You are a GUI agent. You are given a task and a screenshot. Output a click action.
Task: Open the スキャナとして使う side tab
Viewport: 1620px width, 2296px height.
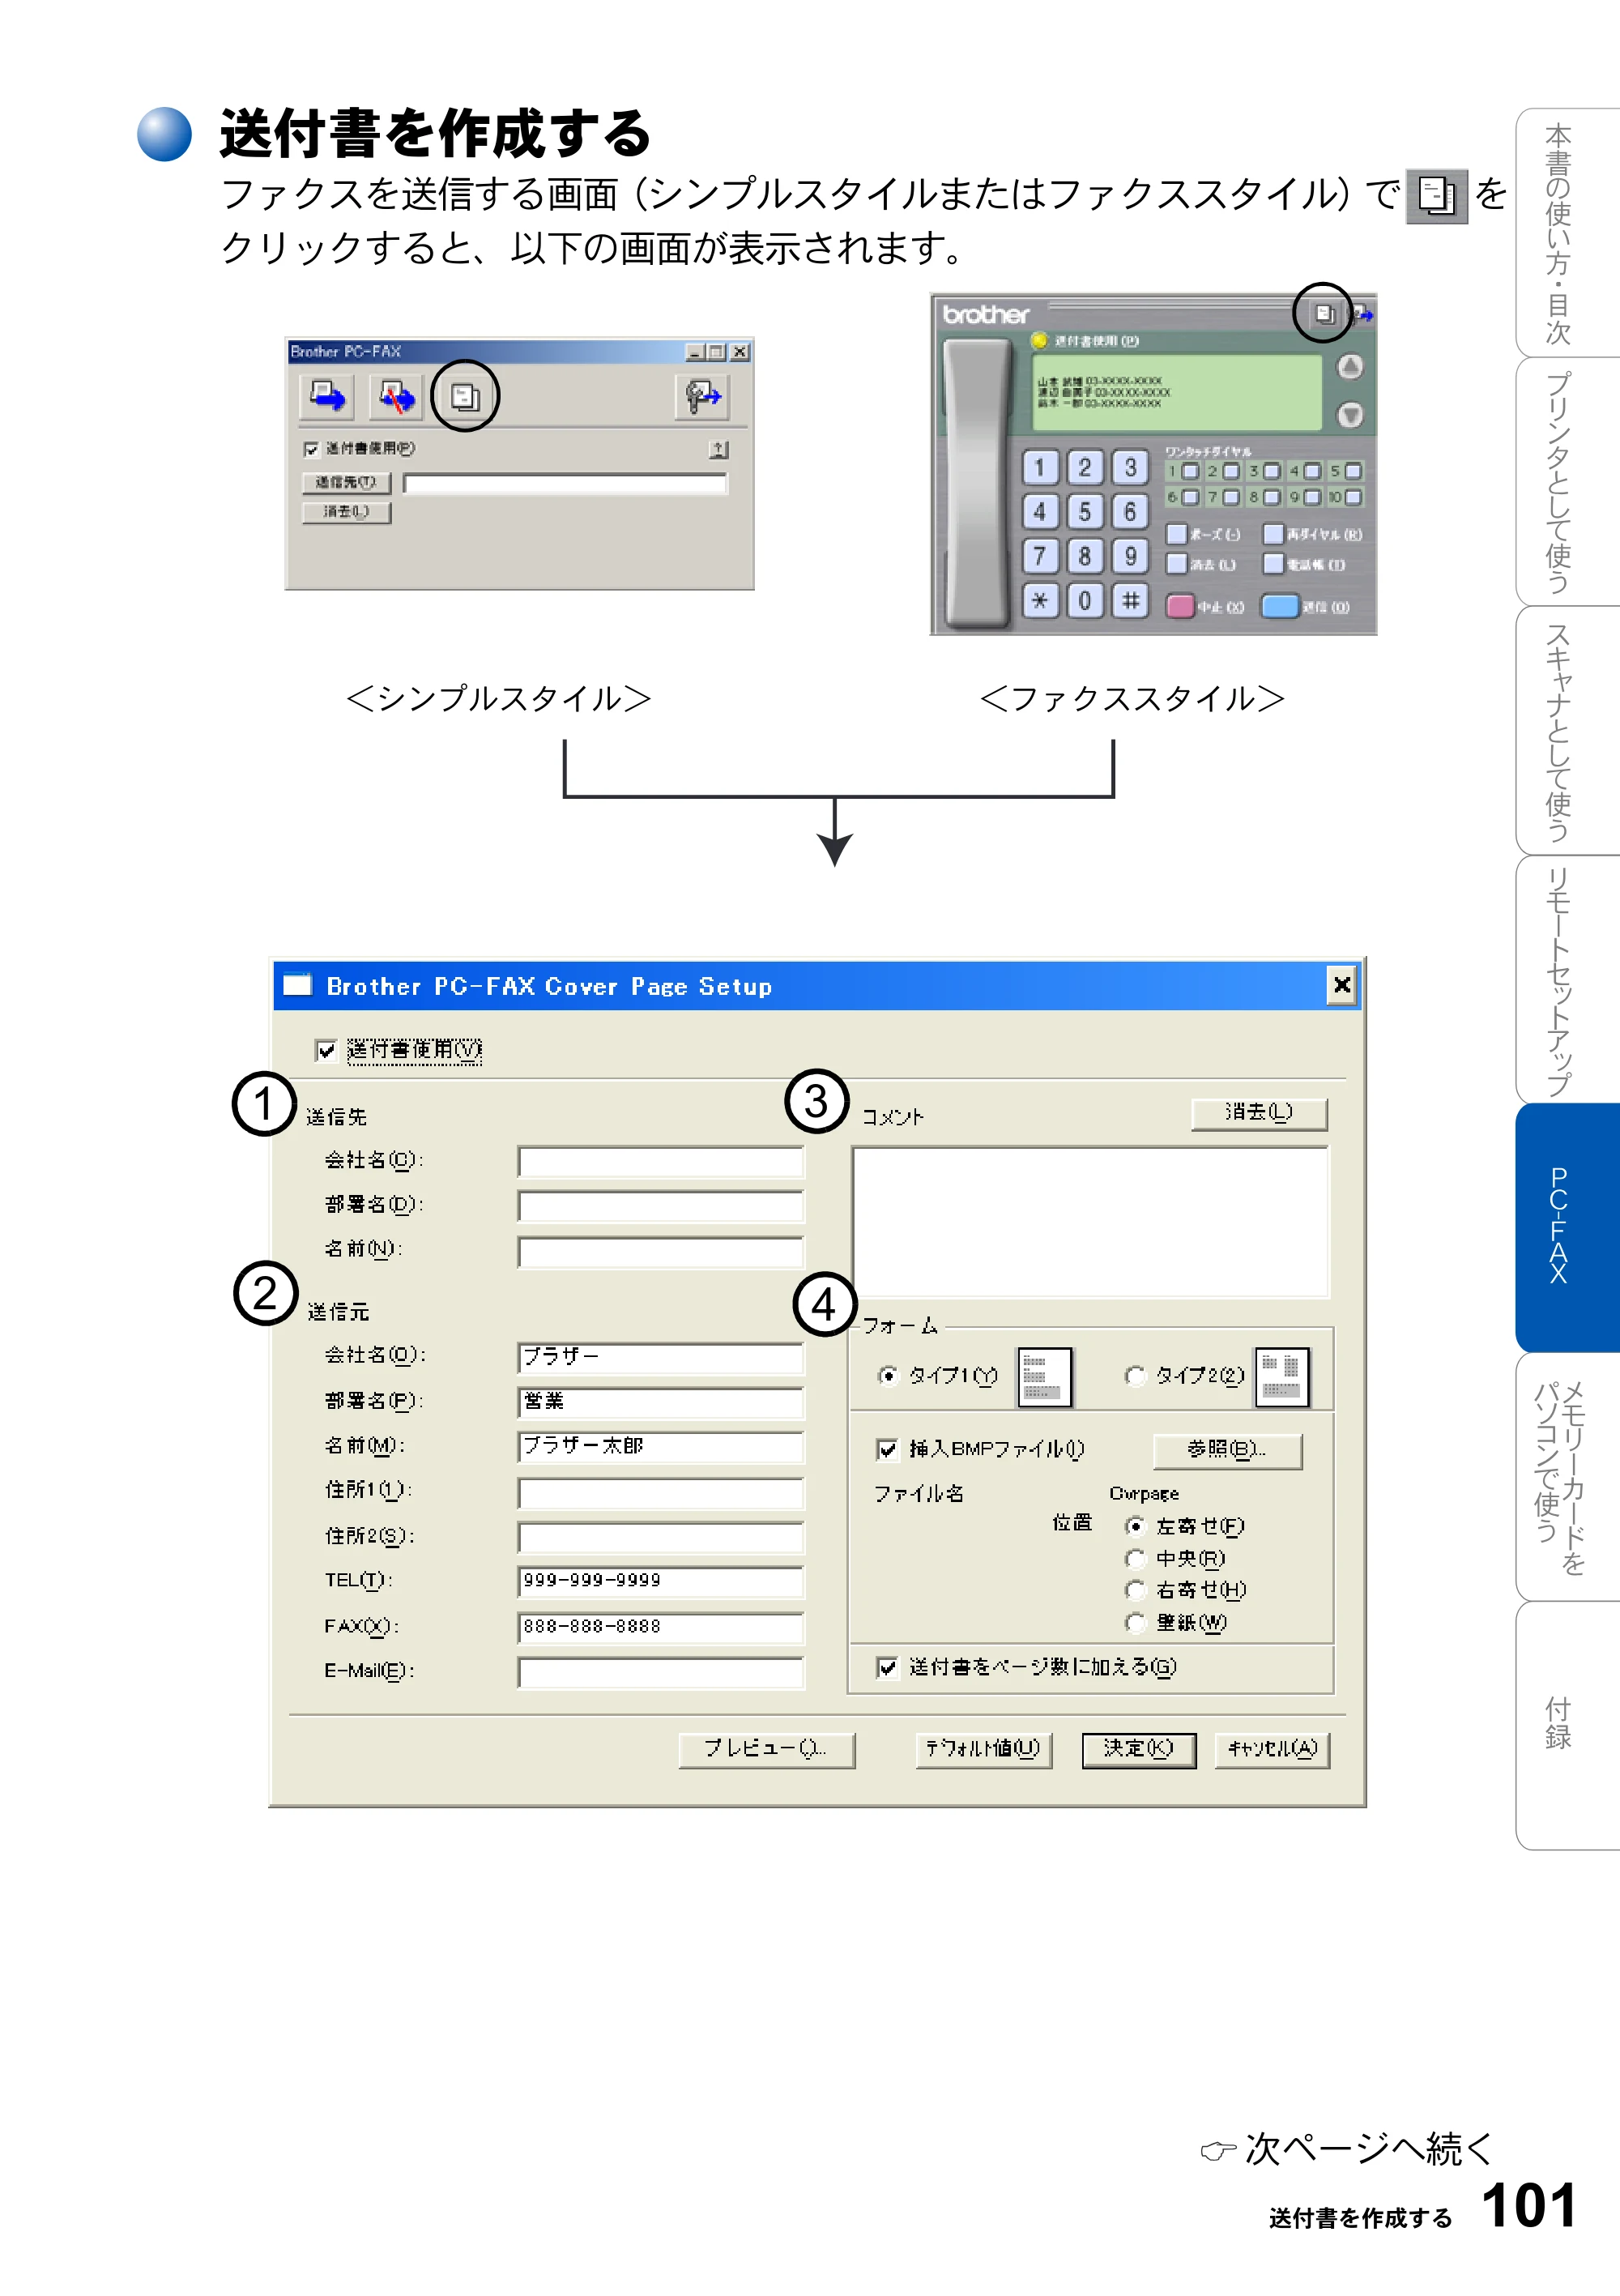pyautogui.click(x=1567, y=731)
